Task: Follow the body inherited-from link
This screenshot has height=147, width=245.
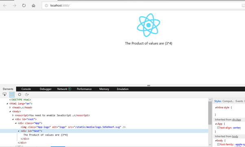Action: [235, 136]
